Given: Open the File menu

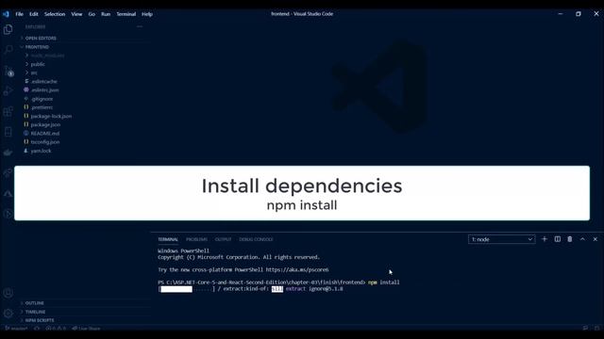Looking at the screenshot, I should 19,14.
